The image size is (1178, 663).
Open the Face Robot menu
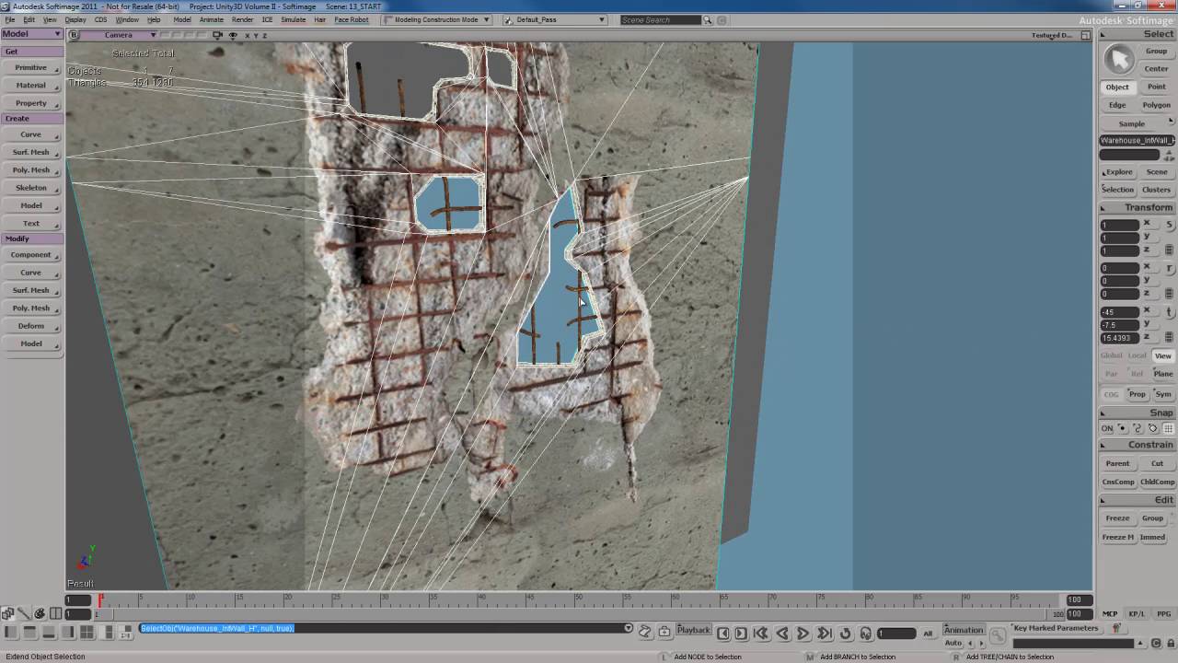352,19
